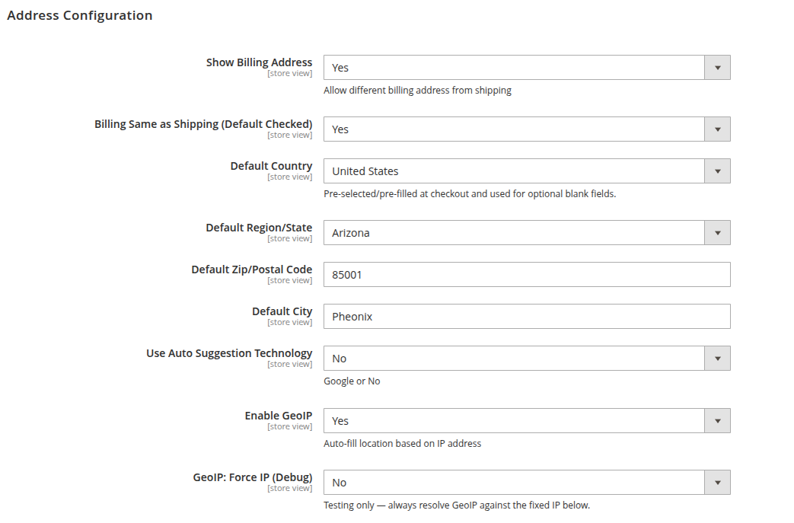The image size is (794, 523).
Task: Click the Default Zip/Postal Code field containing 85001
Action: tap(527, 274)
